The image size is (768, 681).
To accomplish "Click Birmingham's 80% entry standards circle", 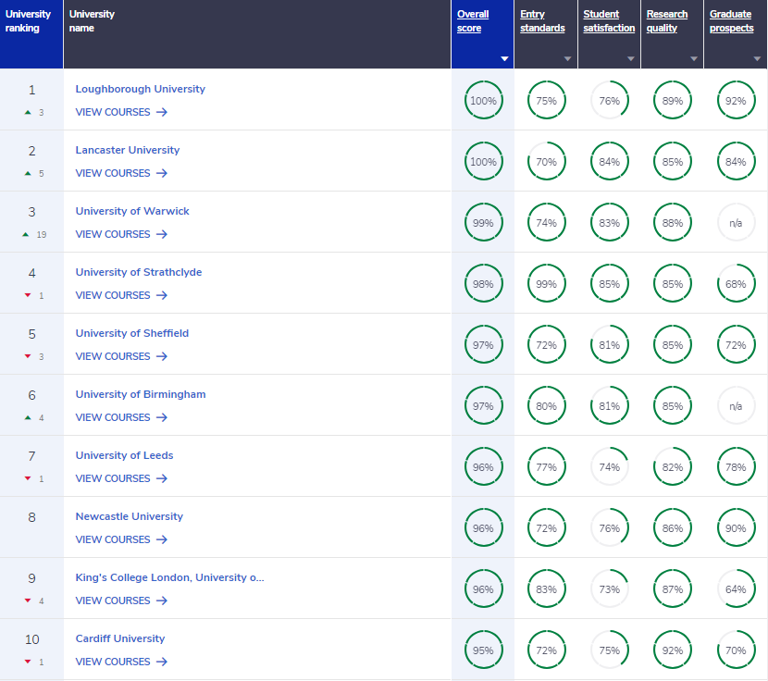I will [547, 406].
